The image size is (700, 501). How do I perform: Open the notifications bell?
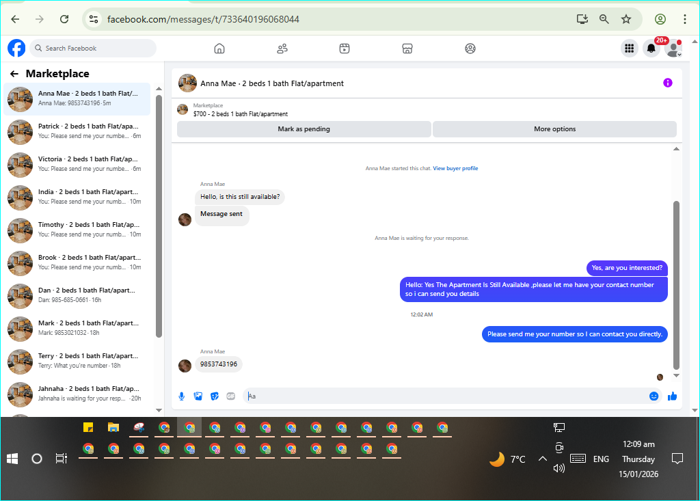[x=651, y=49]
